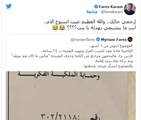Click verified badge beside Fares Karam
Screen dimensions: 141x120
click(x=96, y=7)
